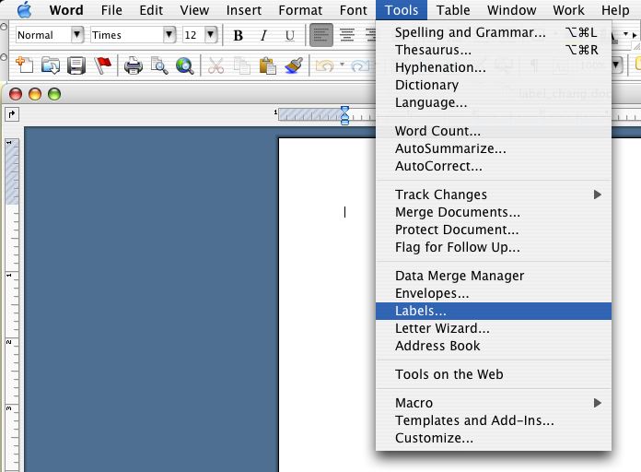
Task: Click the green zoom window button
Action: tap(54, 94)
